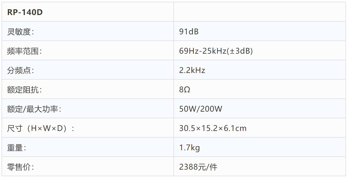Click blank space right of 91dB

(x=272, y=31)
